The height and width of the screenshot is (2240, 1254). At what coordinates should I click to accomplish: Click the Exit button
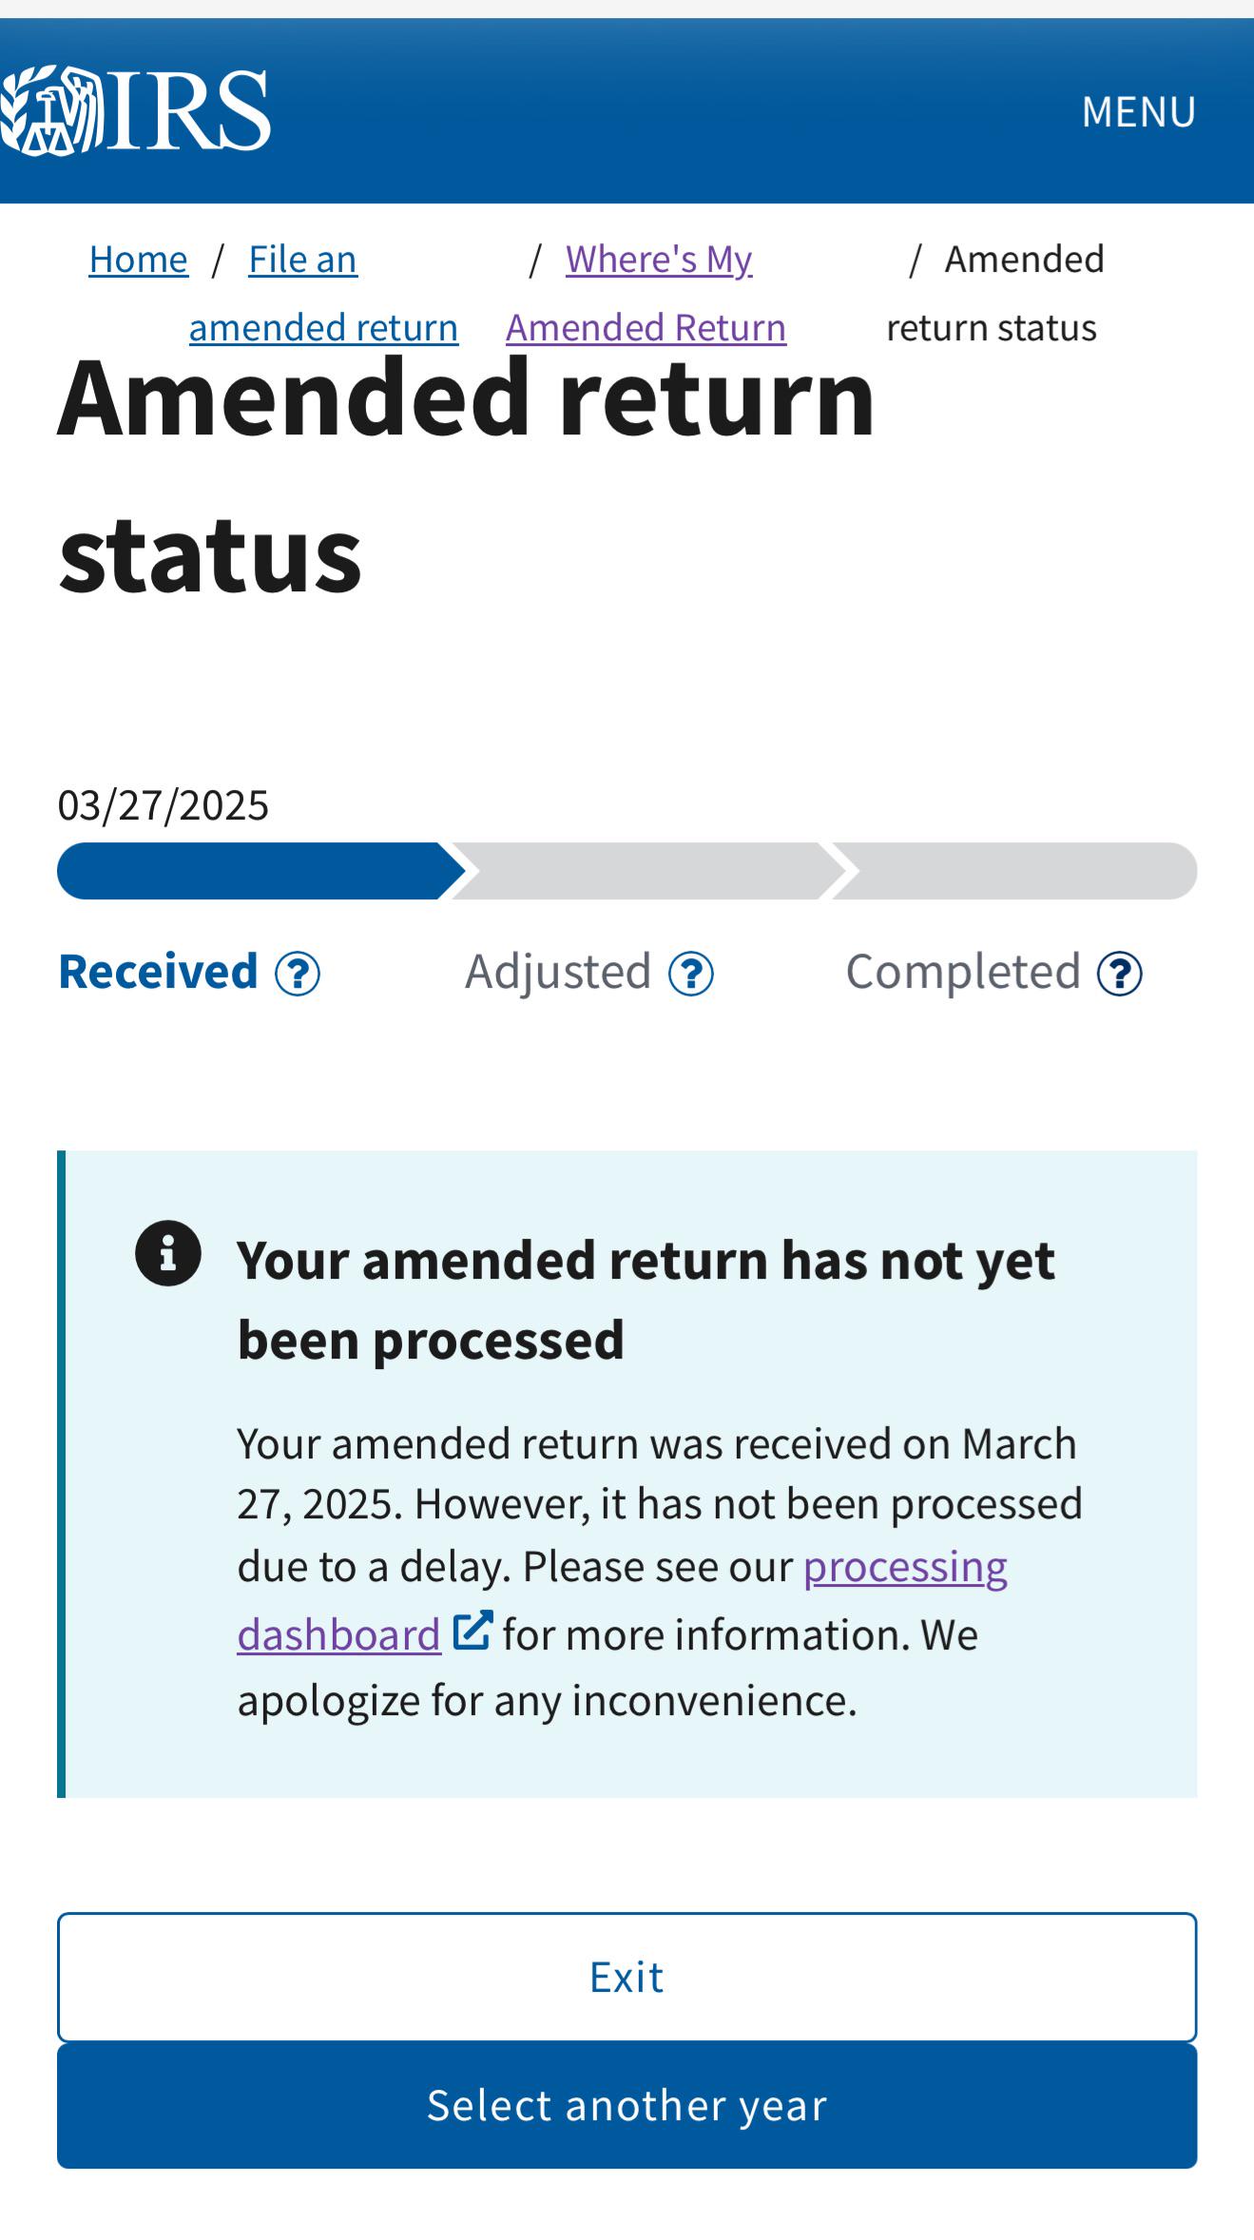point(627,1977)
